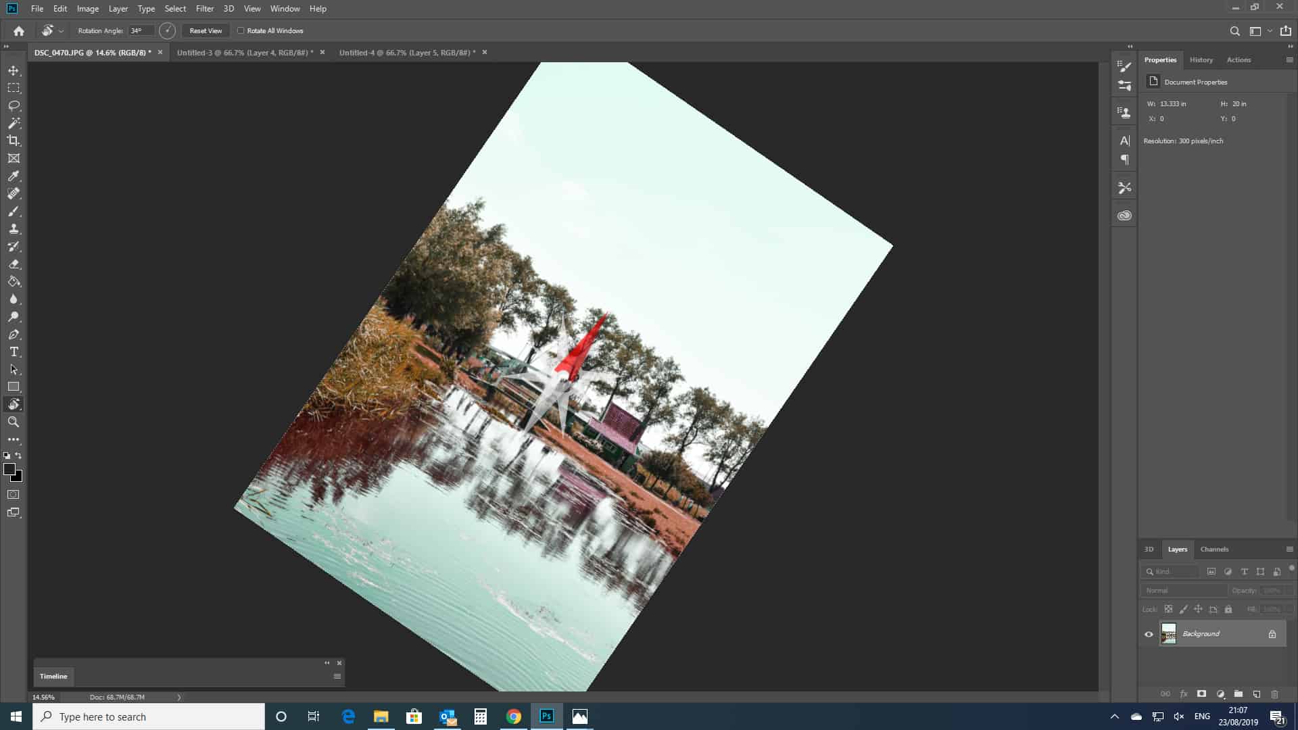Reset default foreground and background colors
Viewport: 1298px width, 730px height.
point(7,456)
